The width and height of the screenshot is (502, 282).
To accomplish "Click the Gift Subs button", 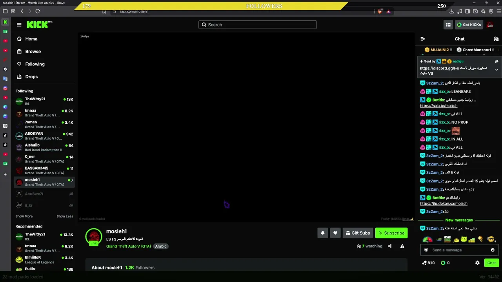I will coord(358,233).
